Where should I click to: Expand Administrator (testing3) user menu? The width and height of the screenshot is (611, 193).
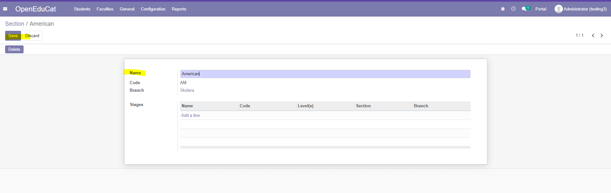[585, 9]
